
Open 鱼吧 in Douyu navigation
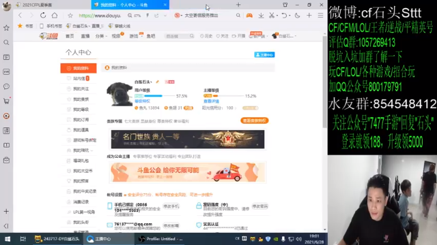[151, 36]
